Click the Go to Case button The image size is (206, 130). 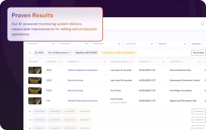(198, 53)
